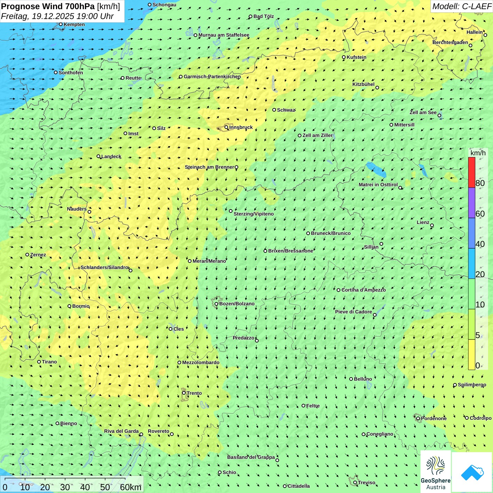This screenshot has height=493, width=493.
Task: Select the Bad Tölz label
Action: click(x=263, y=16)
